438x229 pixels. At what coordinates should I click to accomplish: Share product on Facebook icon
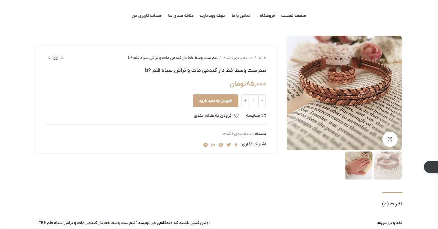[x=236, y=145]
